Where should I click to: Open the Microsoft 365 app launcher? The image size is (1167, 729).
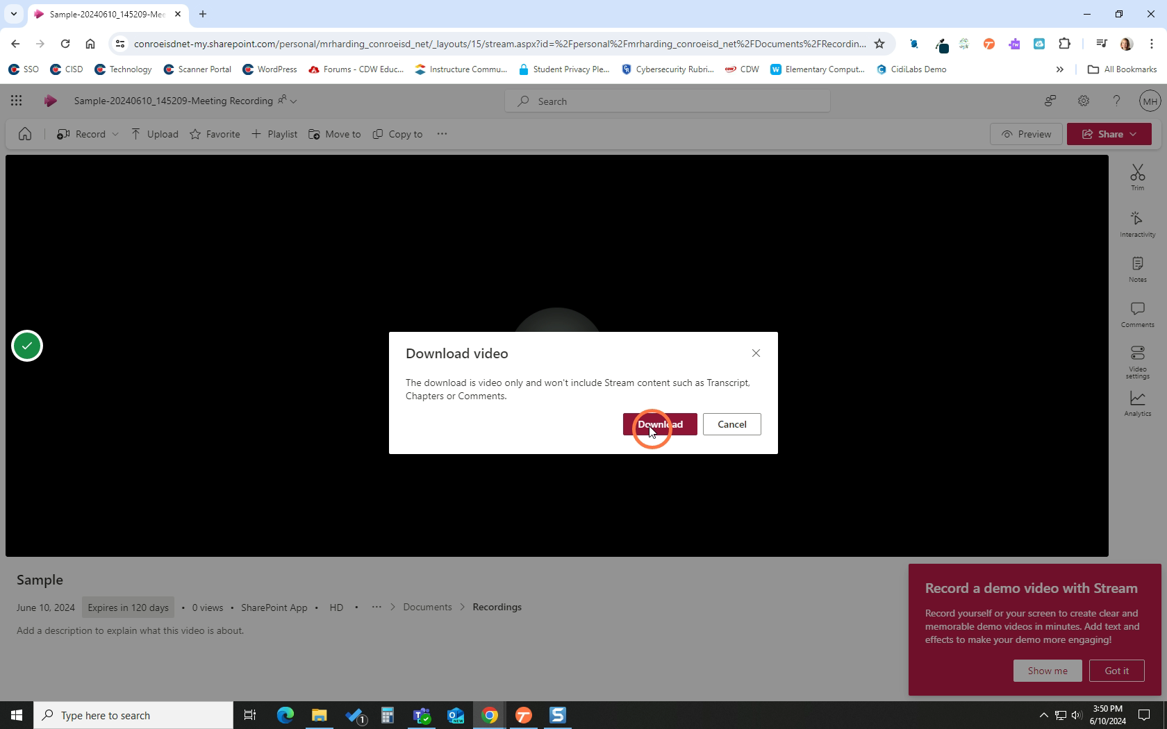[x=16, y=101]
